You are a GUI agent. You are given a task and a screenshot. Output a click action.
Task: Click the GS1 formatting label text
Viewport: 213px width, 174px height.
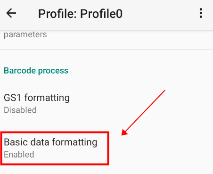tap(37, 98)
